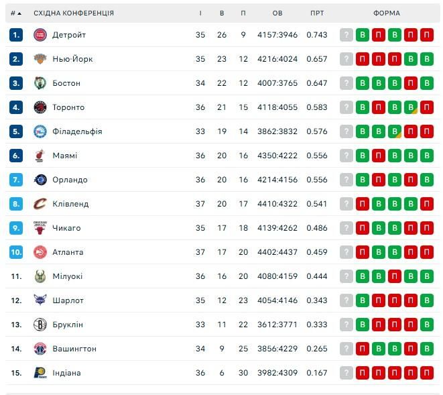Click the Toronto Raptors logo
The height and width of the screenshot is (395, 443).
click(x=40, y=107)
